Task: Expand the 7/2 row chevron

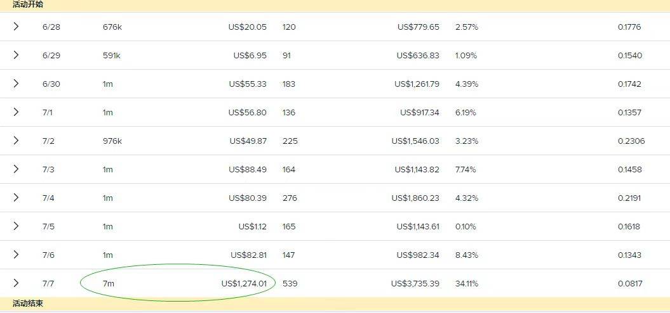Action: tap(17, 141)
